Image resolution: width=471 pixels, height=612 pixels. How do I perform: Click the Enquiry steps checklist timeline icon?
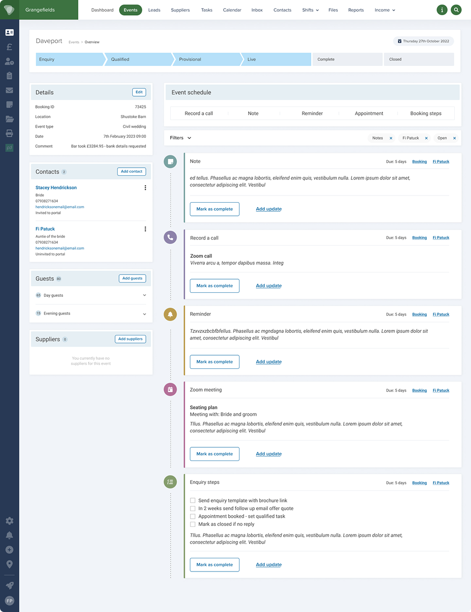[170, 482]
